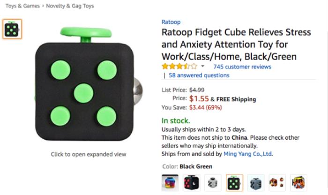Click the three-and-a-half star rating icons
The width and height of the screenshot is (328, 195).
tap(179, 66)
